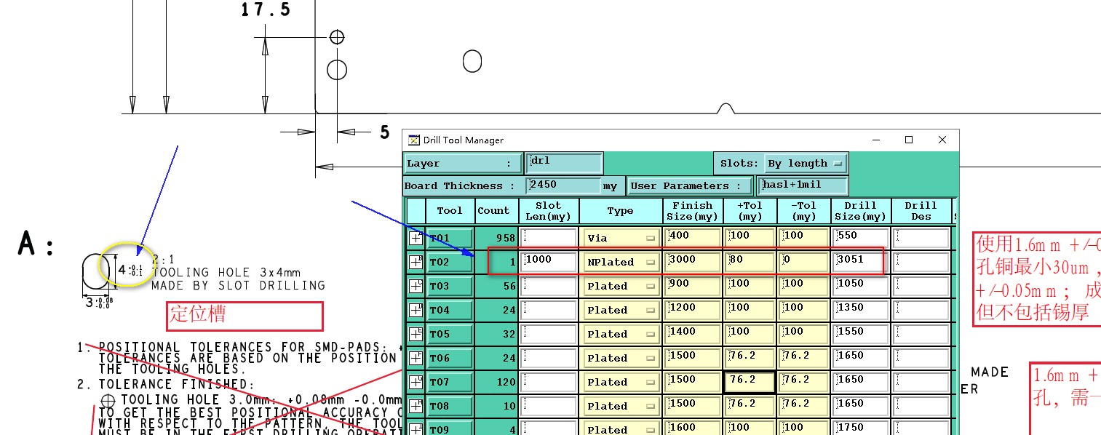
Task: Click the T01 count cell showing 958
Action: (x=496, y=238)
